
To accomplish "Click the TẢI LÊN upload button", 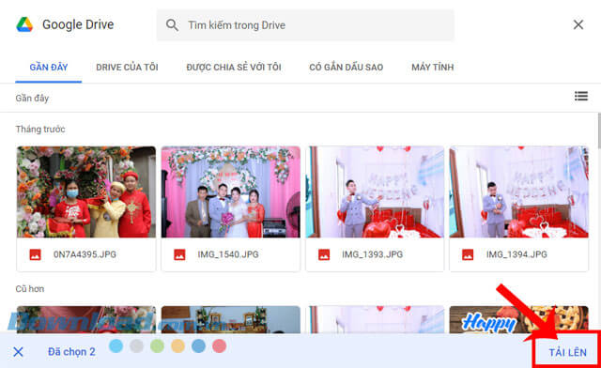I will pyautogui.click(x=567, y=352).
